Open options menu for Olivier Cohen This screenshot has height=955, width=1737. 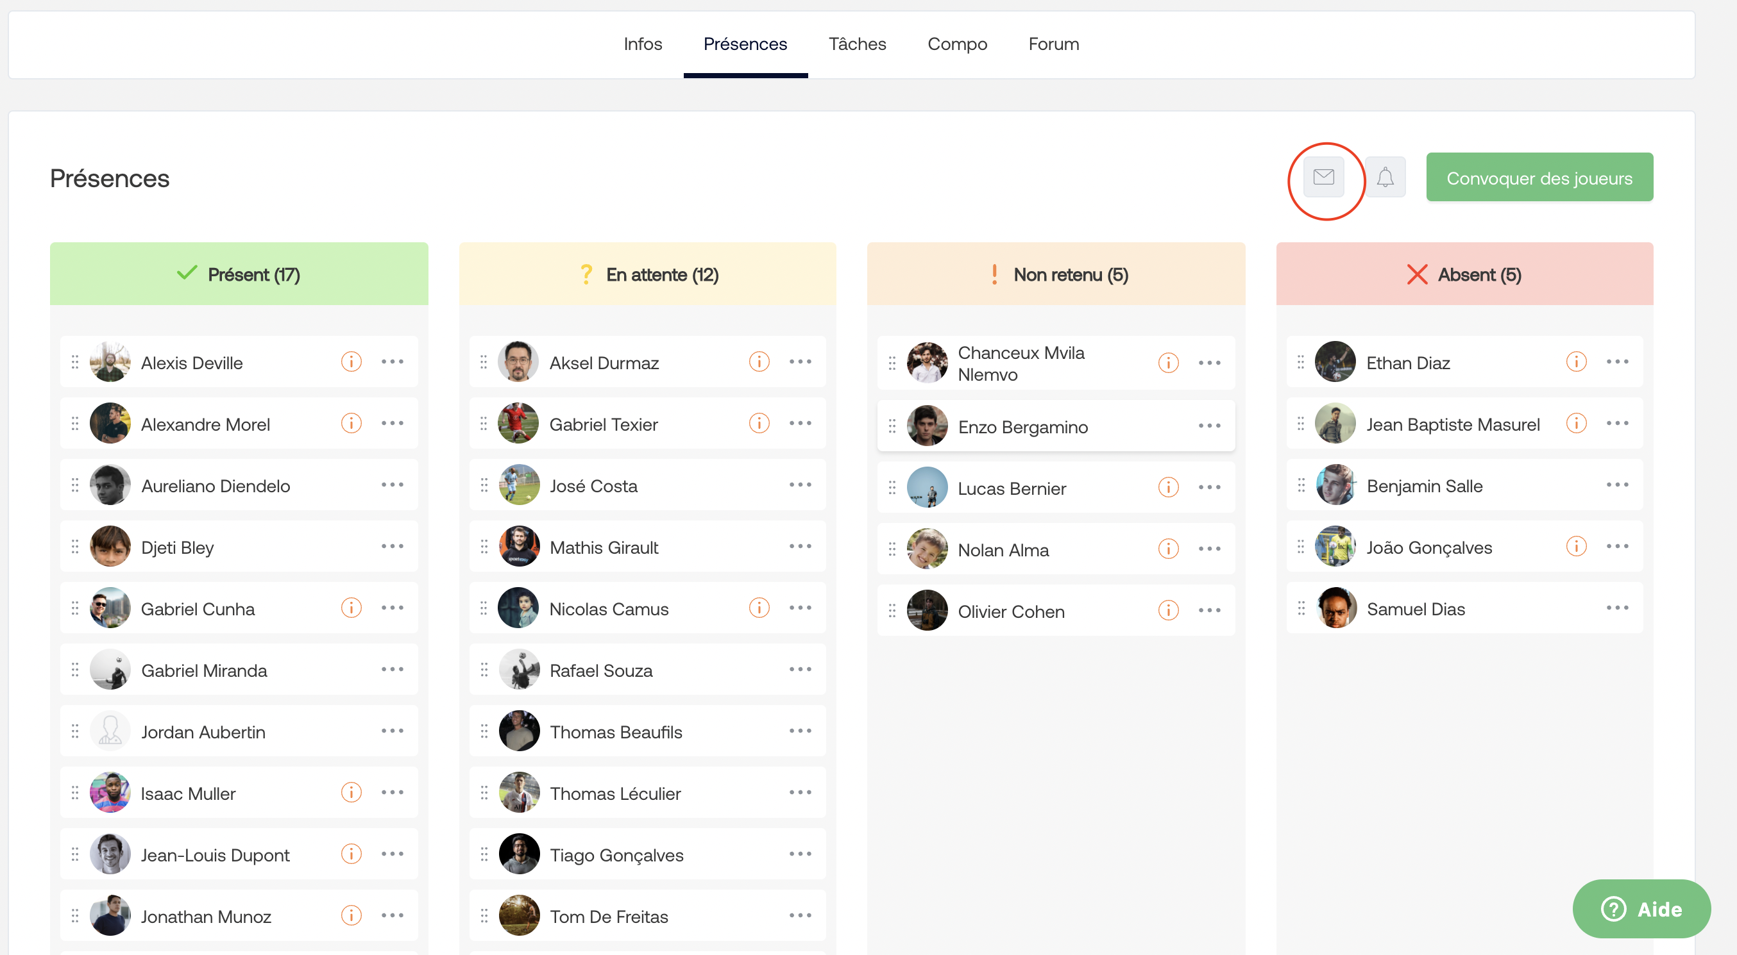point(1210,611)
